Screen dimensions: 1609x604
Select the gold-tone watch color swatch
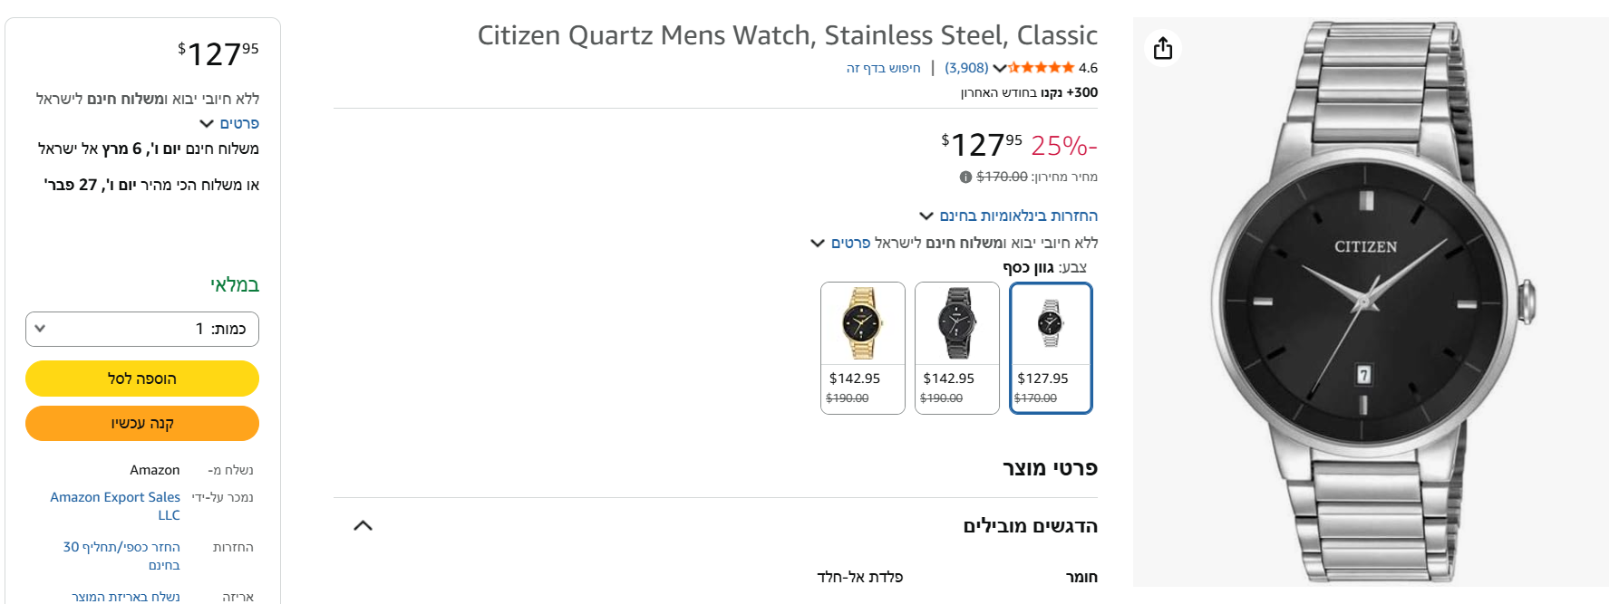[x=862, y=348]
